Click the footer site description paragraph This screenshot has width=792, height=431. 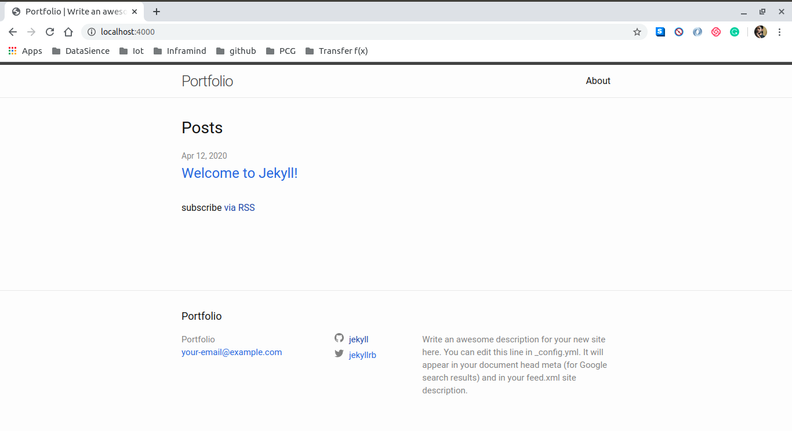pos(515,365)
